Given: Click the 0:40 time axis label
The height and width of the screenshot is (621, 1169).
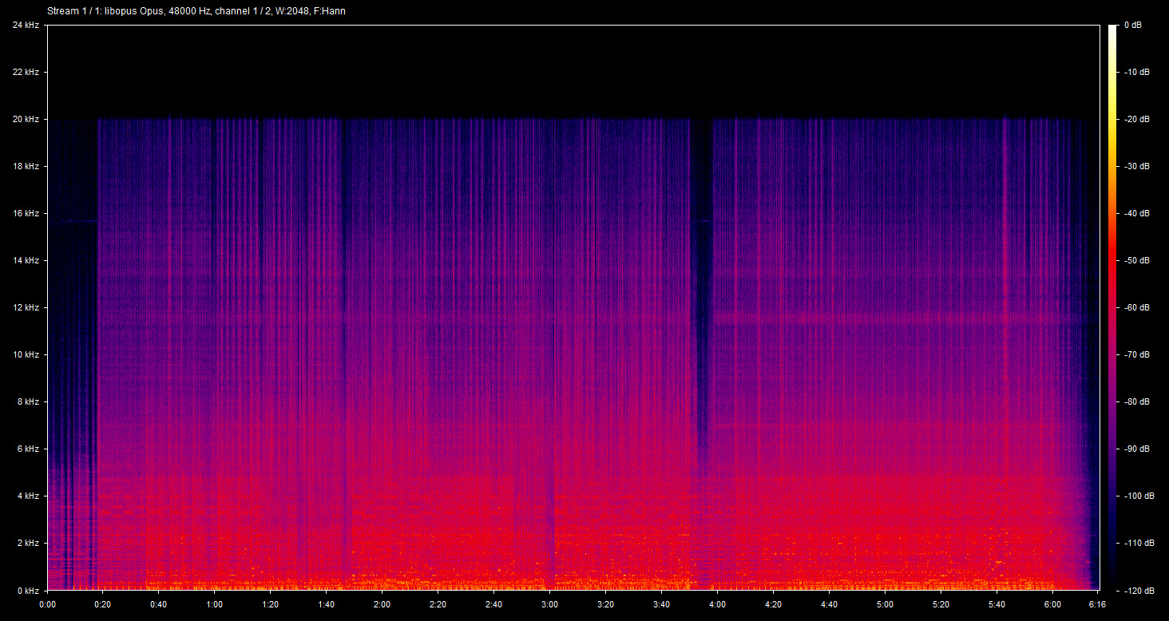Looking at the screenshot, I should click(159, 604).
